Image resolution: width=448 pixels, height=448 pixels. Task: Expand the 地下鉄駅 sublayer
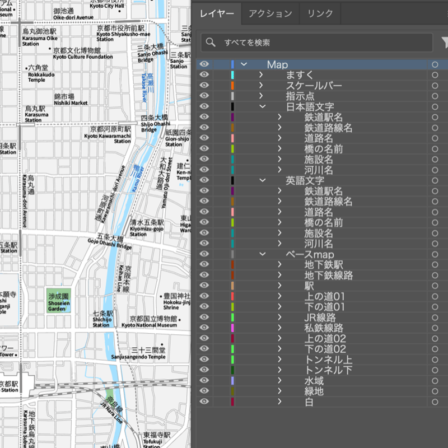(279, 264)
